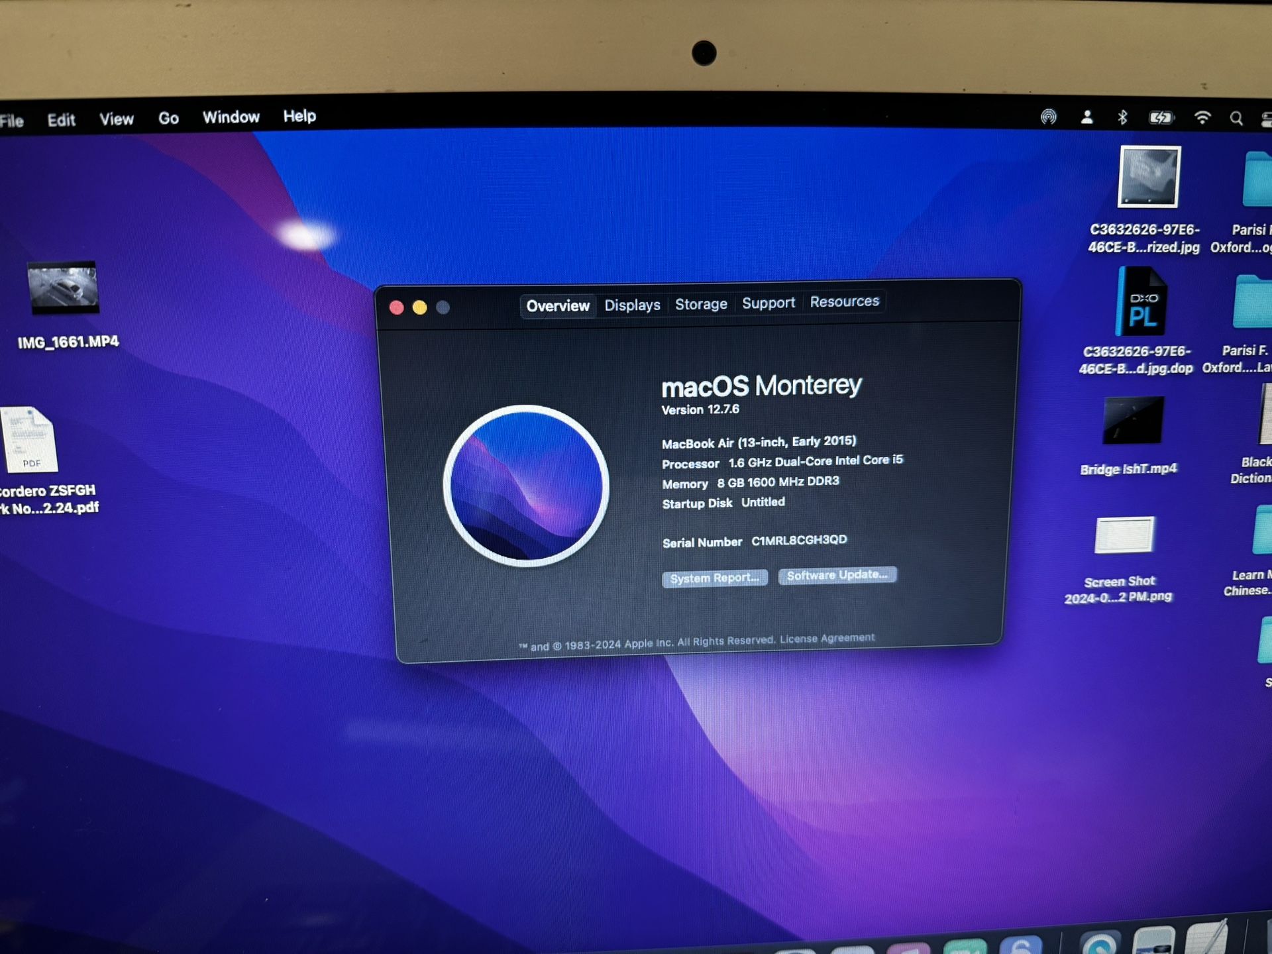The height and width of the screenshot is (954, 1272).
Task: Click the Processor 1.6 GHz Dual-Core line
Action: [782, 461]
